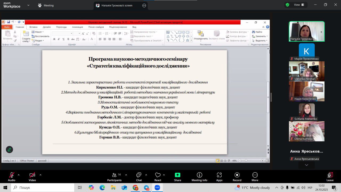Open the Participants panel
This screenshot has width=341, height=192.
point(114,177)
